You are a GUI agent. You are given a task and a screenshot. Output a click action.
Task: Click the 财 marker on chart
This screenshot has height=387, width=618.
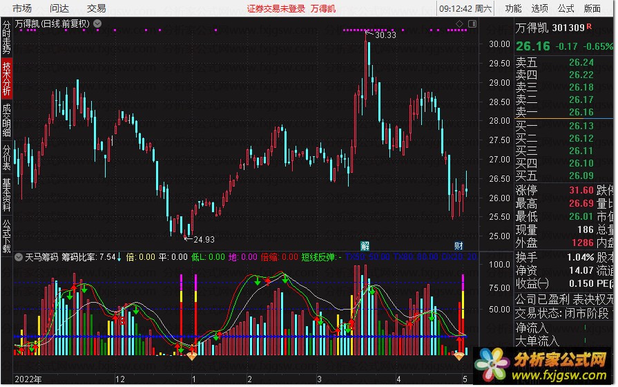coord(458,246)
